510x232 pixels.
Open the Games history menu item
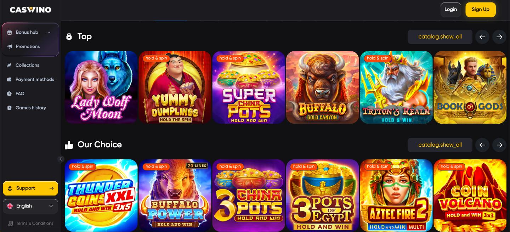(30, 108)
